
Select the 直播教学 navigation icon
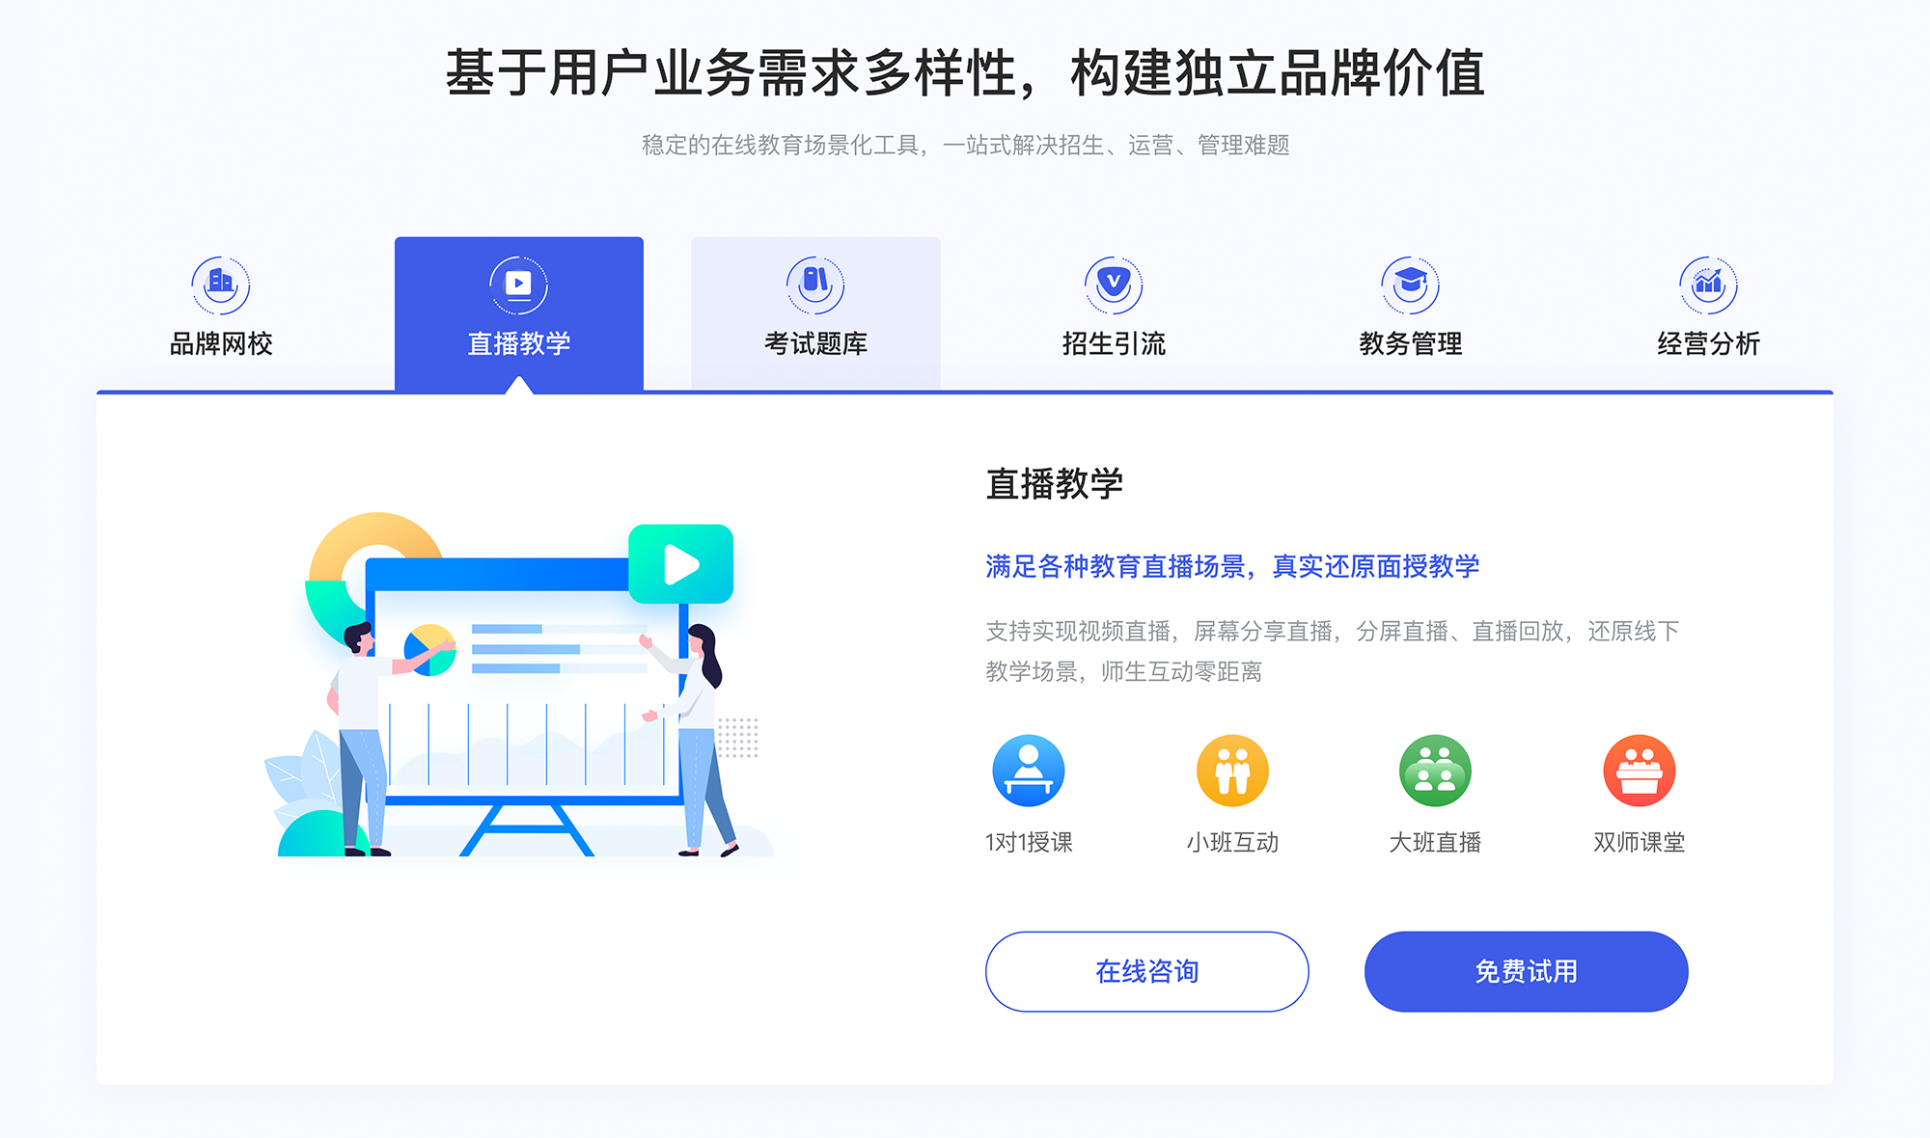[x=518, y=281]
